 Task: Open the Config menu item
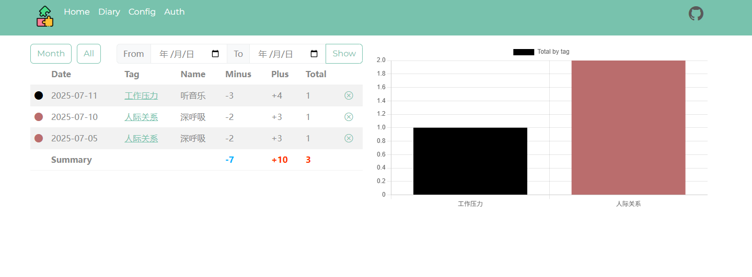(x=142, y=12)
